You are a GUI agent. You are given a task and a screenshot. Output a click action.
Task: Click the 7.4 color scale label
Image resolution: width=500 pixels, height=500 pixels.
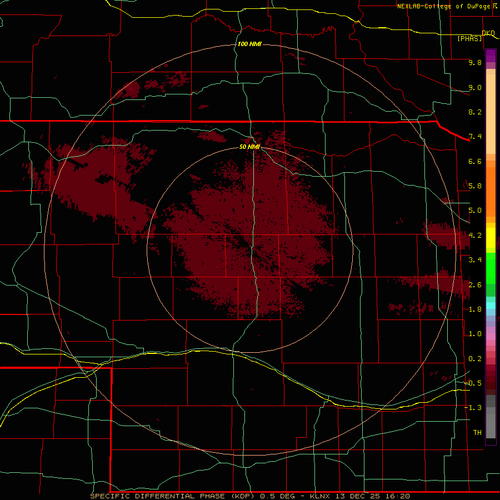pos(475,137)
